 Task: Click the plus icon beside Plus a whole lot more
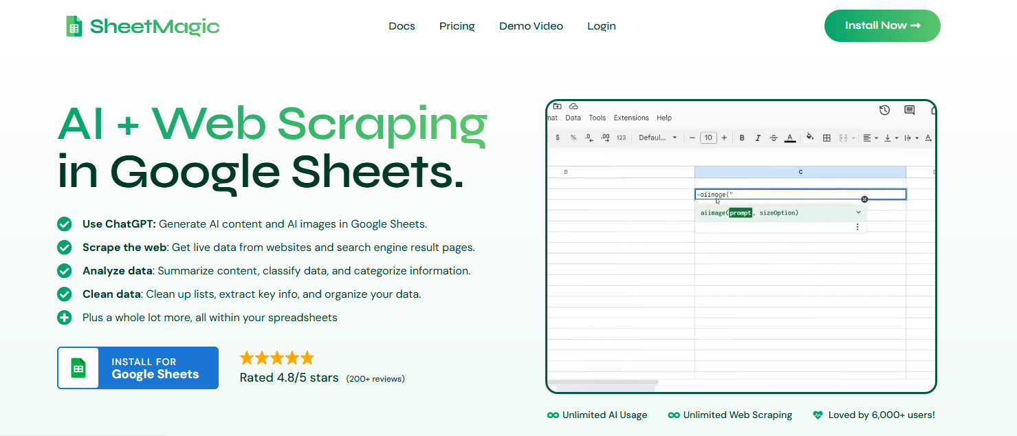64,318
